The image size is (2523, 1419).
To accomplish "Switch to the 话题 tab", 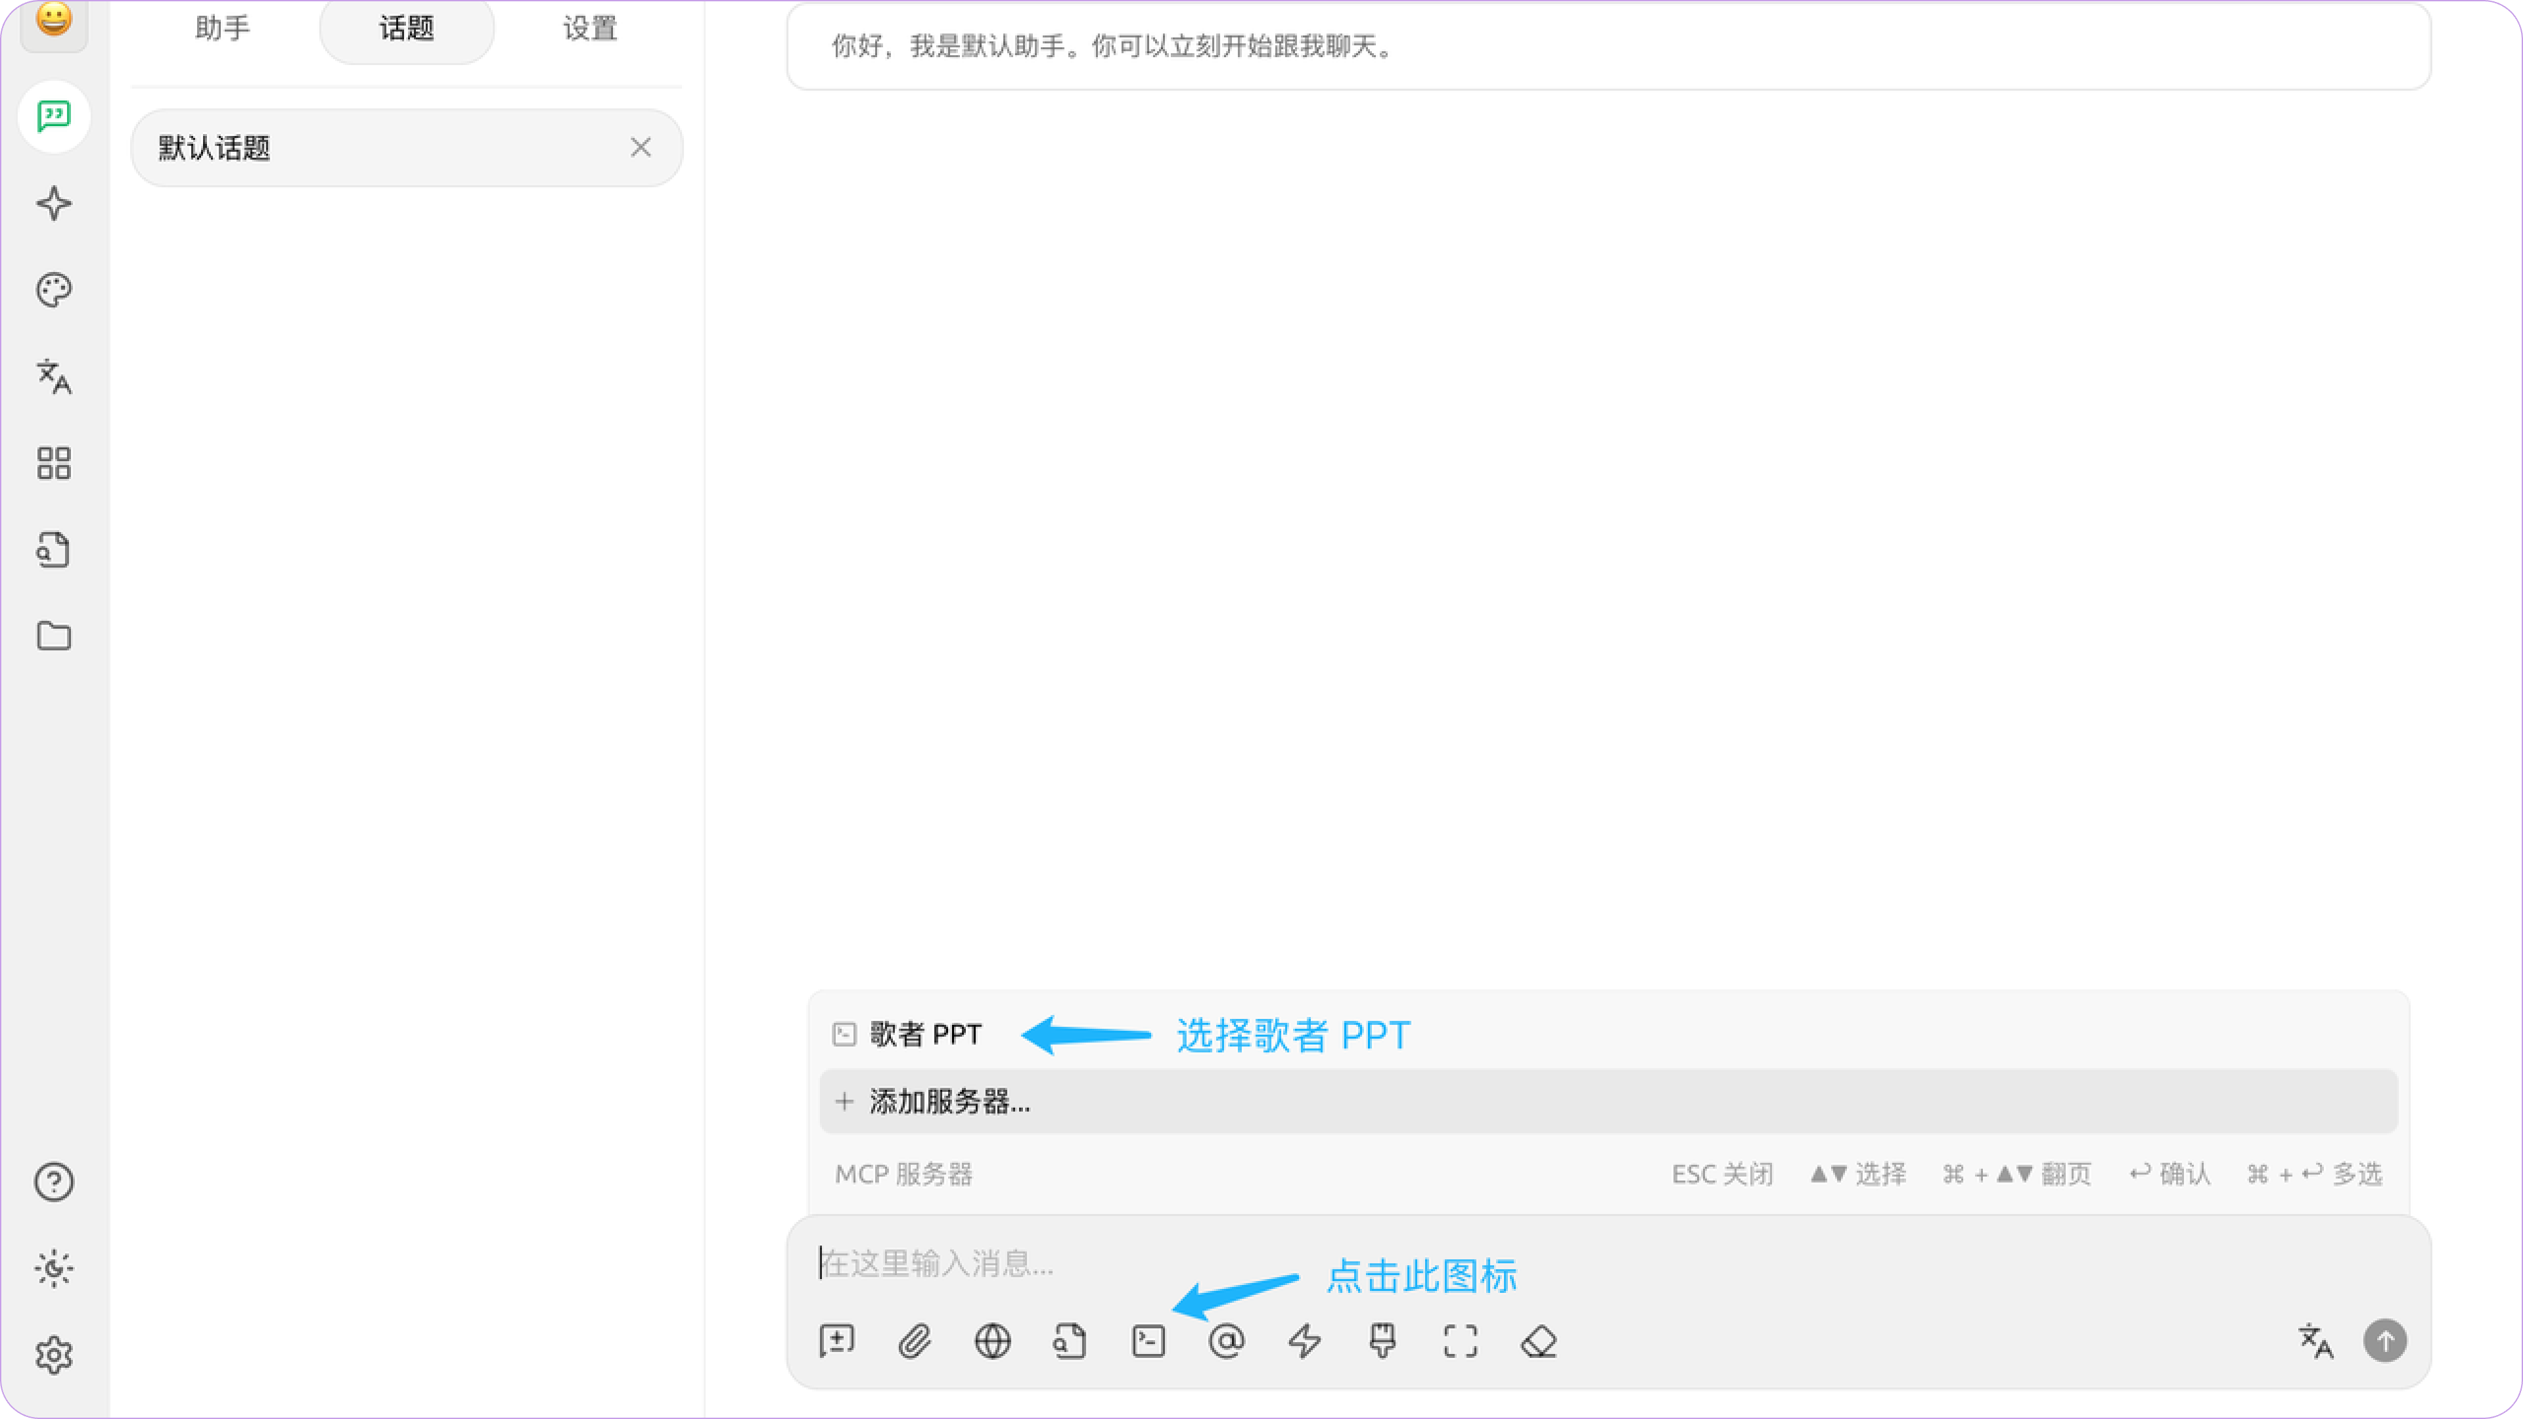I will click(407, 28).
